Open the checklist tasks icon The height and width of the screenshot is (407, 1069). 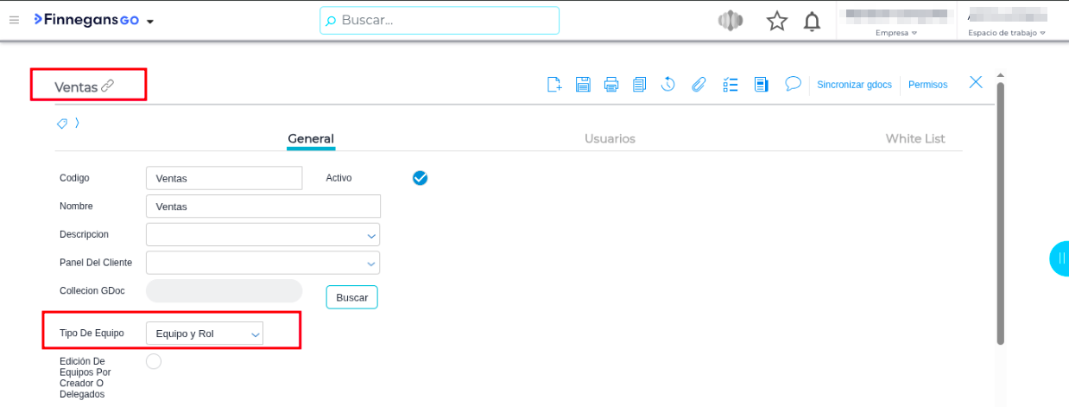[731, 84]
